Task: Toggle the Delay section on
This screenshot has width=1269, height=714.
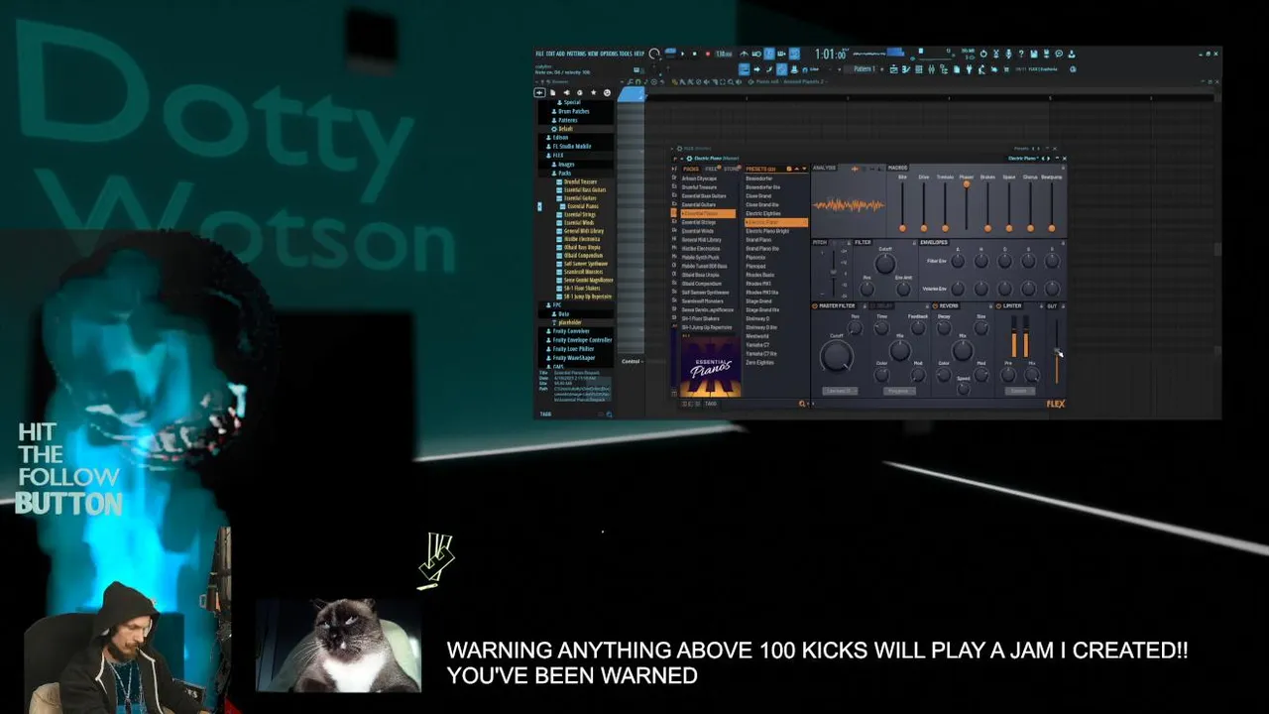Action: 872,305
